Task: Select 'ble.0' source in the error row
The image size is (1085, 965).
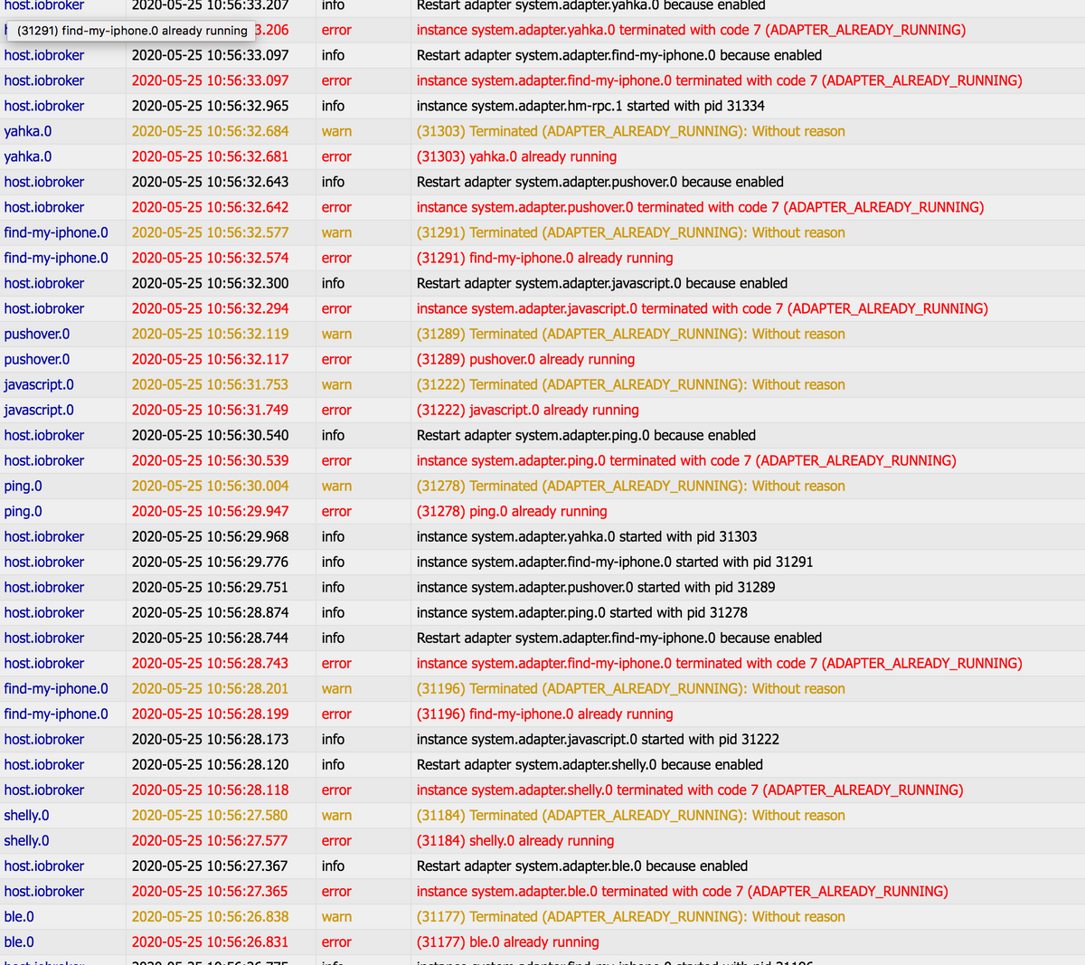Action: tap(19, 941)
